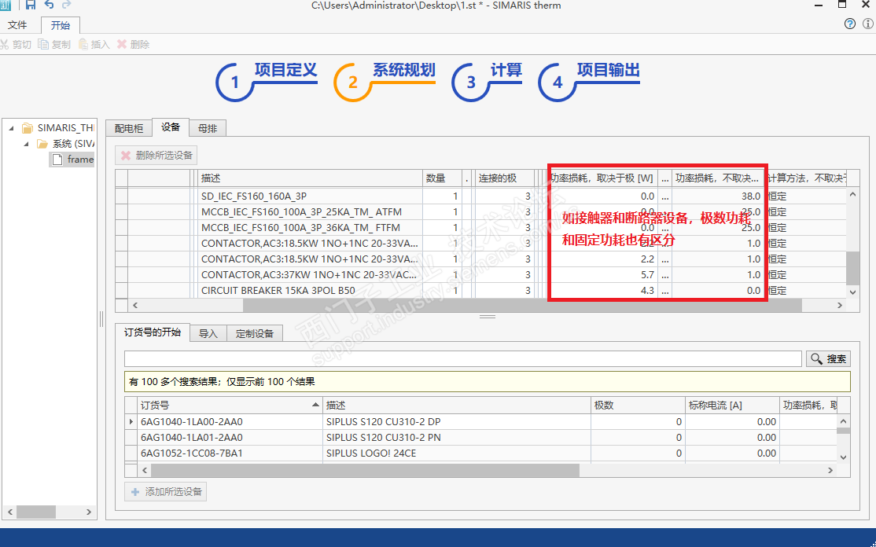876x547 pixels.
Task: Click the 连接的极 column header
Action: 503,178
